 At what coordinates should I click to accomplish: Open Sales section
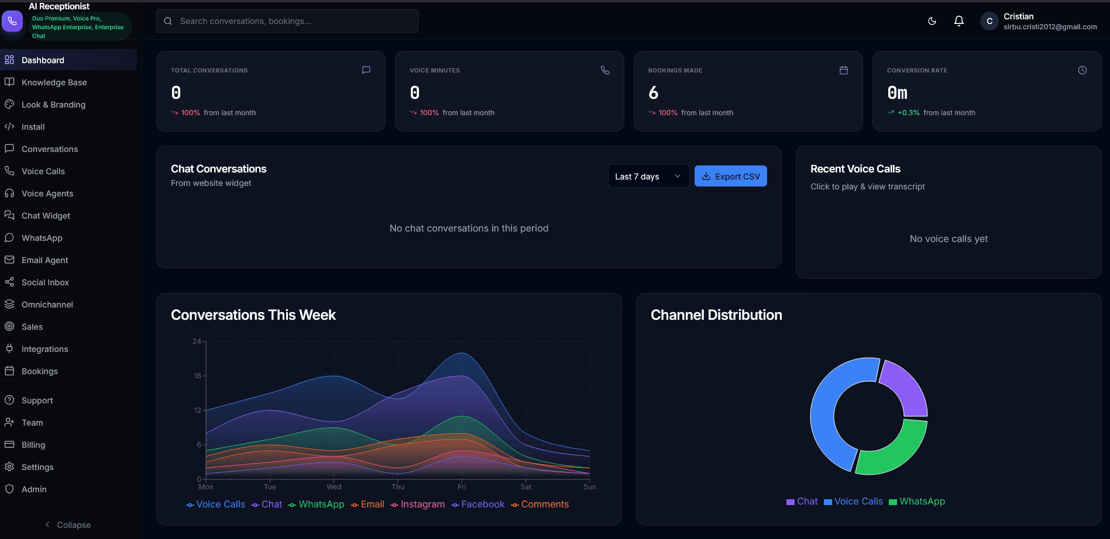pos(68,326)
